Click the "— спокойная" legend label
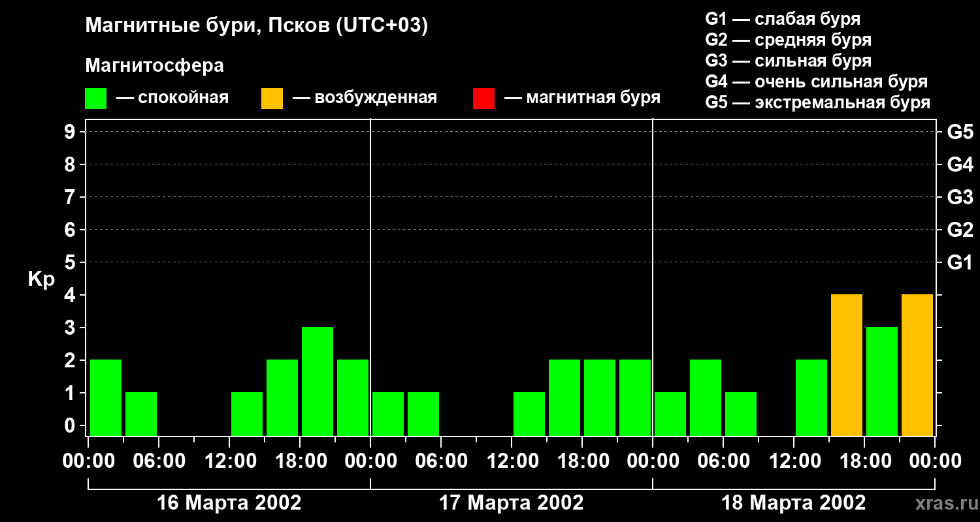 click(x=172, y=98)
